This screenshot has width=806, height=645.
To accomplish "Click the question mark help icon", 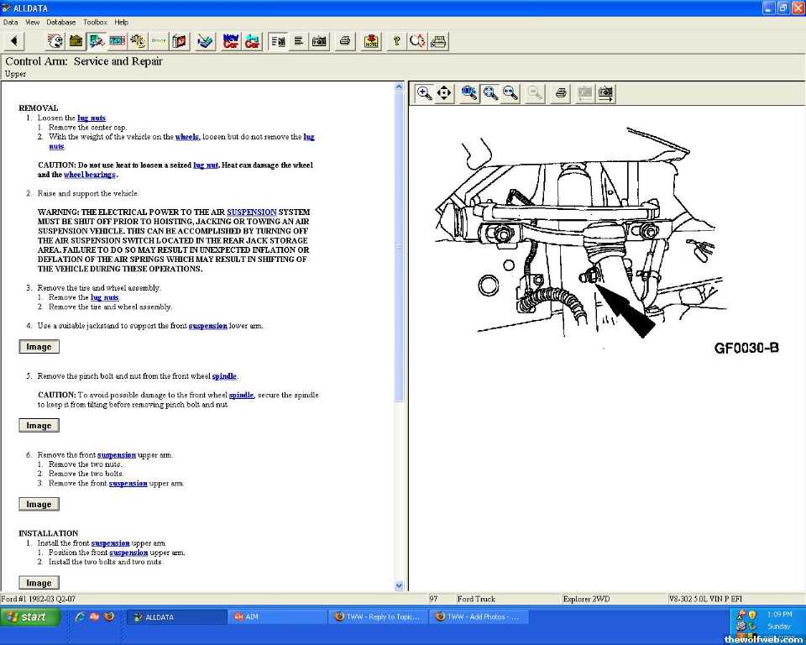I will click(x=396, y=40).
